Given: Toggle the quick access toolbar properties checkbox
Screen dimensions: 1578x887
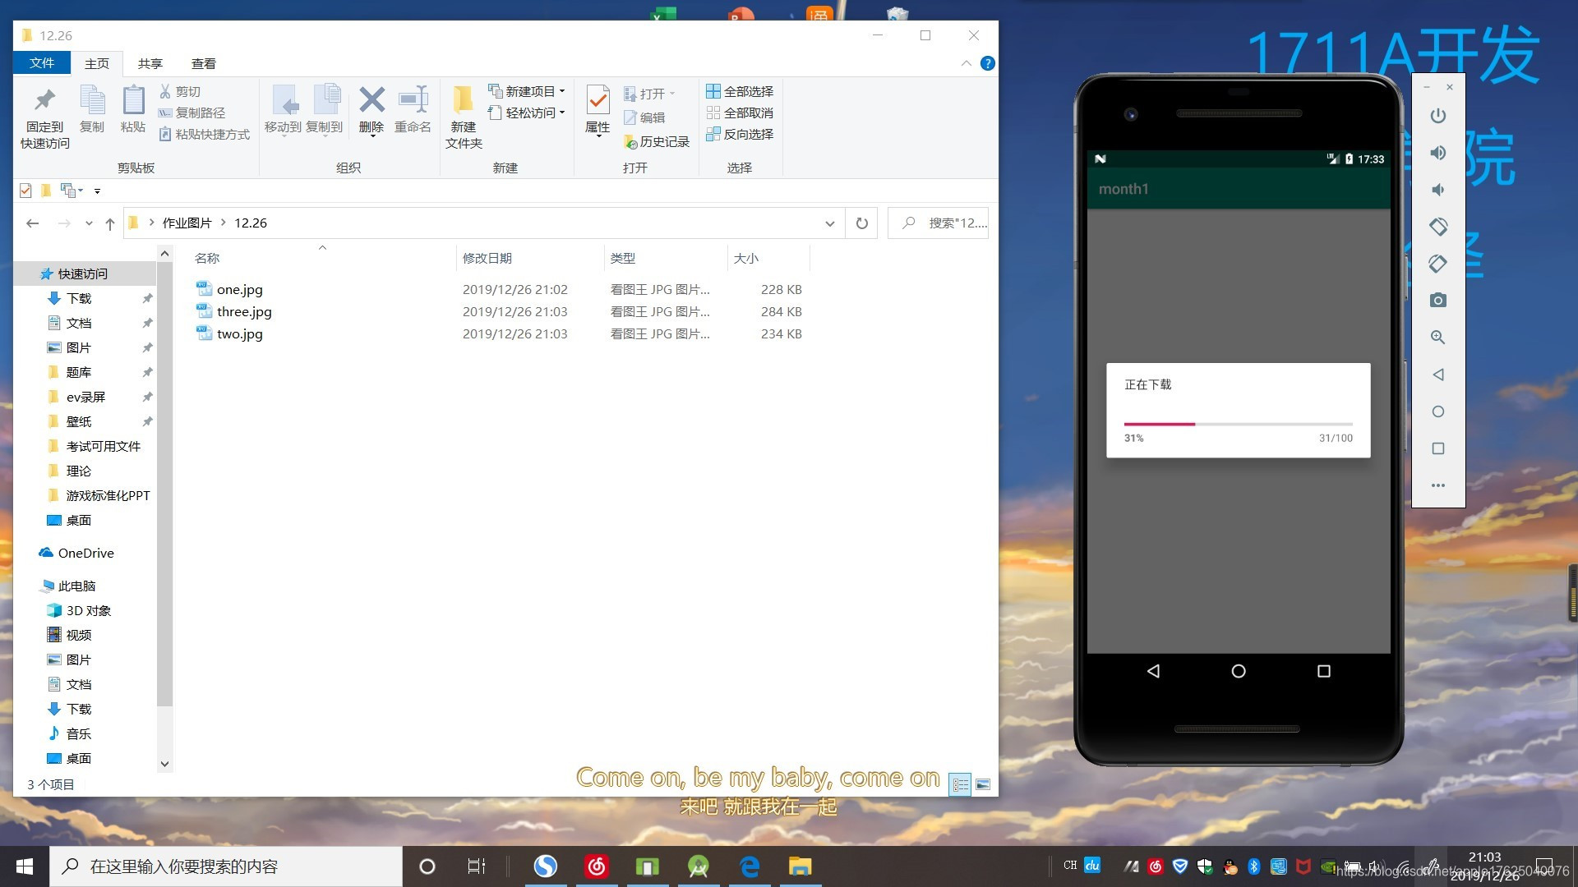Looking at the screenshot, I should 25,191.
